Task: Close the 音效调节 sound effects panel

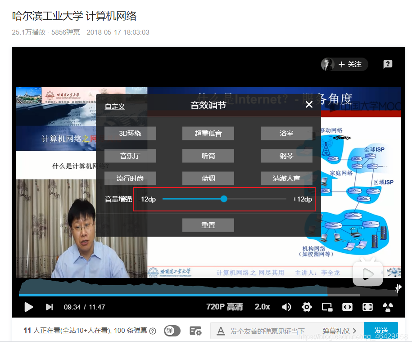Action: tap(309, 104)
